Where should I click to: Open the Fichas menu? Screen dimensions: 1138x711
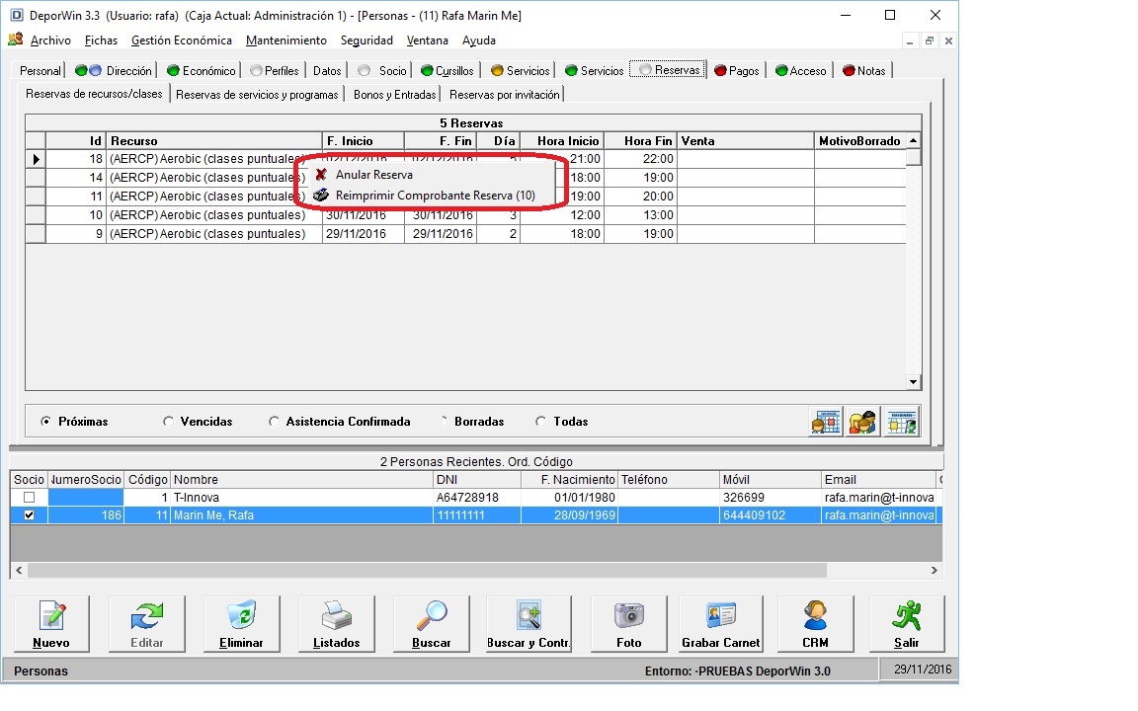pyautogui.click(x=101, y=40)
